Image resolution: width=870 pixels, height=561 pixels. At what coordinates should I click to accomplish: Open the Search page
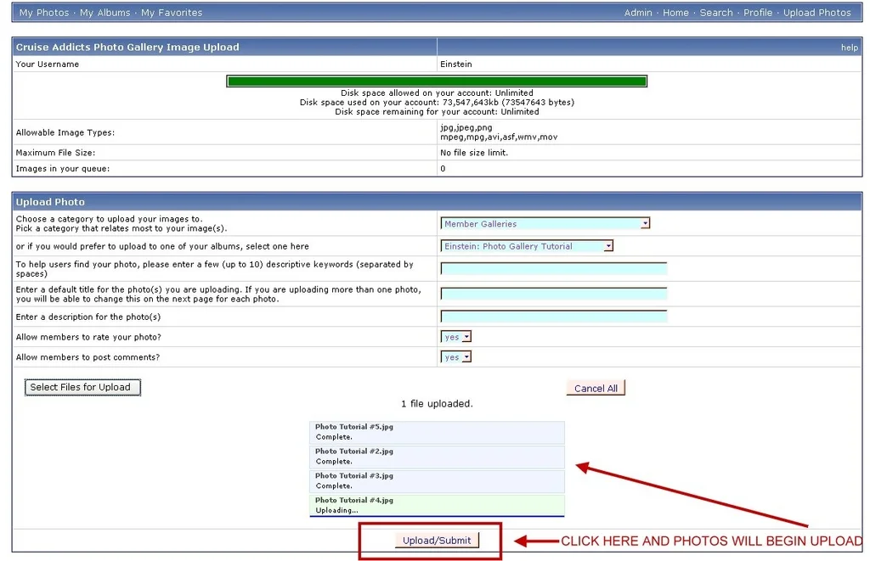coord(716,13)
